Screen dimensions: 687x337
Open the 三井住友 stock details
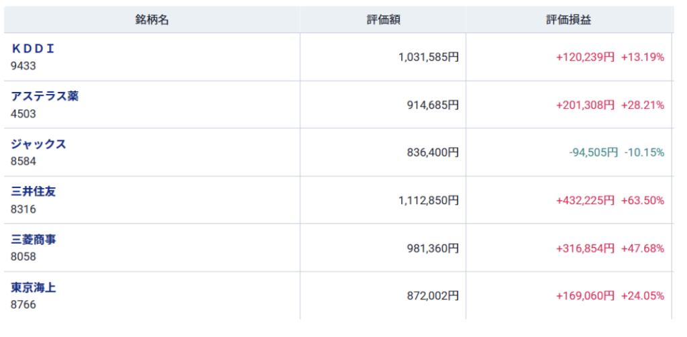tap(34, 191)
